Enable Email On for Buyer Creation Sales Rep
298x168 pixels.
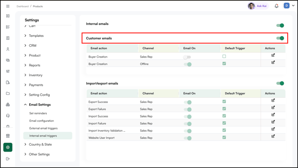click(187, 57)
